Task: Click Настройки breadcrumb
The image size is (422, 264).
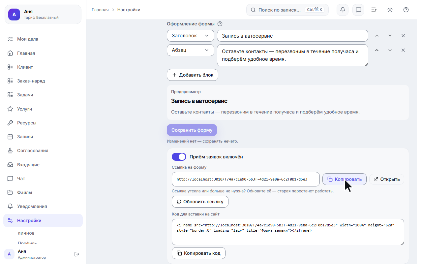Action: coord(129,10)
